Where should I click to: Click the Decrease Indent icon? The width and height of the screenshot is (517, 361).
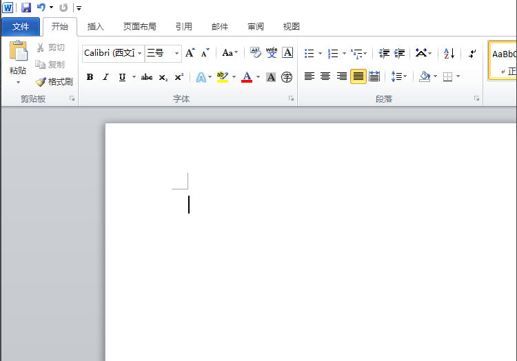pos(384,53)
